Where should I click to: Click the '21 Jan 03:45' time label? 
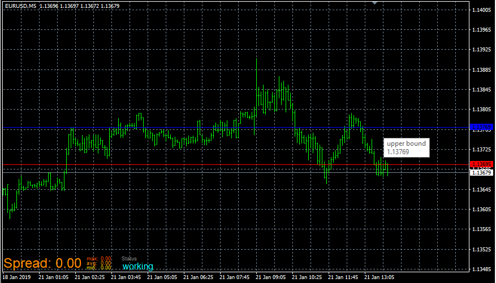click(126, 277)
